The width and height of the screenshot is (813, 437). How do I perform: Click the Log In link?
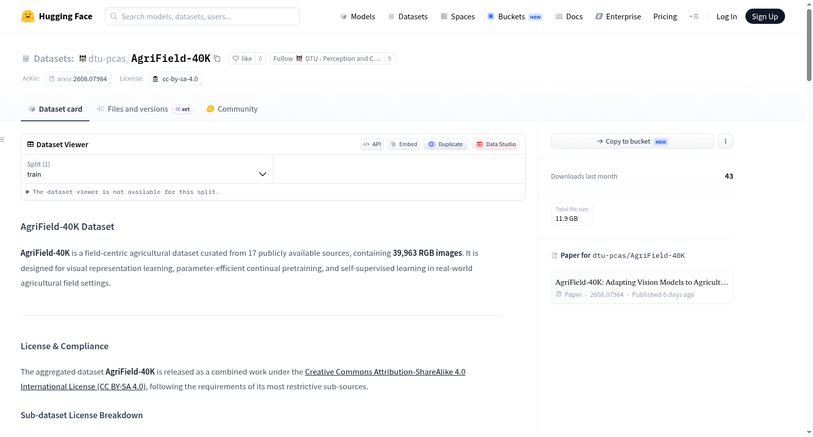point(727,16)
